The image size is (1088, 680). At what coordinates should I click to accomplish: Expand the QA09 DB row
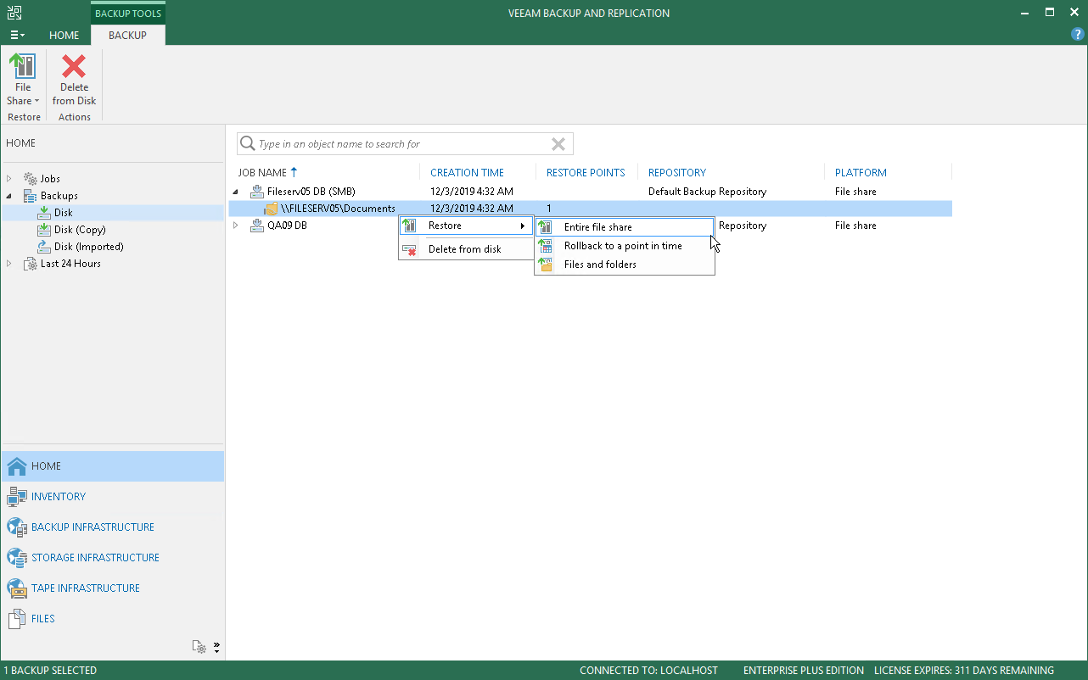click(x=236, y=226)
